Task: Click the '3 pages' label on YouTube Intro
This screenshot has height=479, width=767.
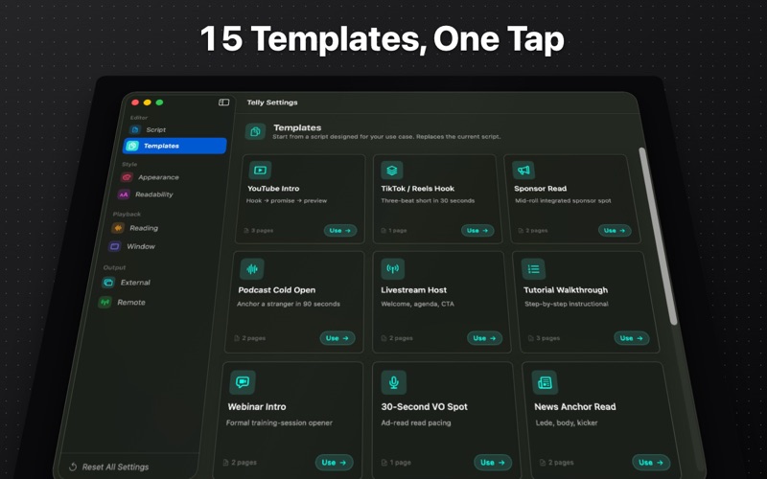Action: pyautogui.click(x=262, y=231)
